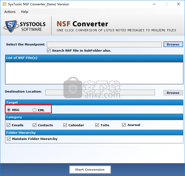Toggle the Journal category checkbox
185x176 pixels.
click(x=124, y=125)
